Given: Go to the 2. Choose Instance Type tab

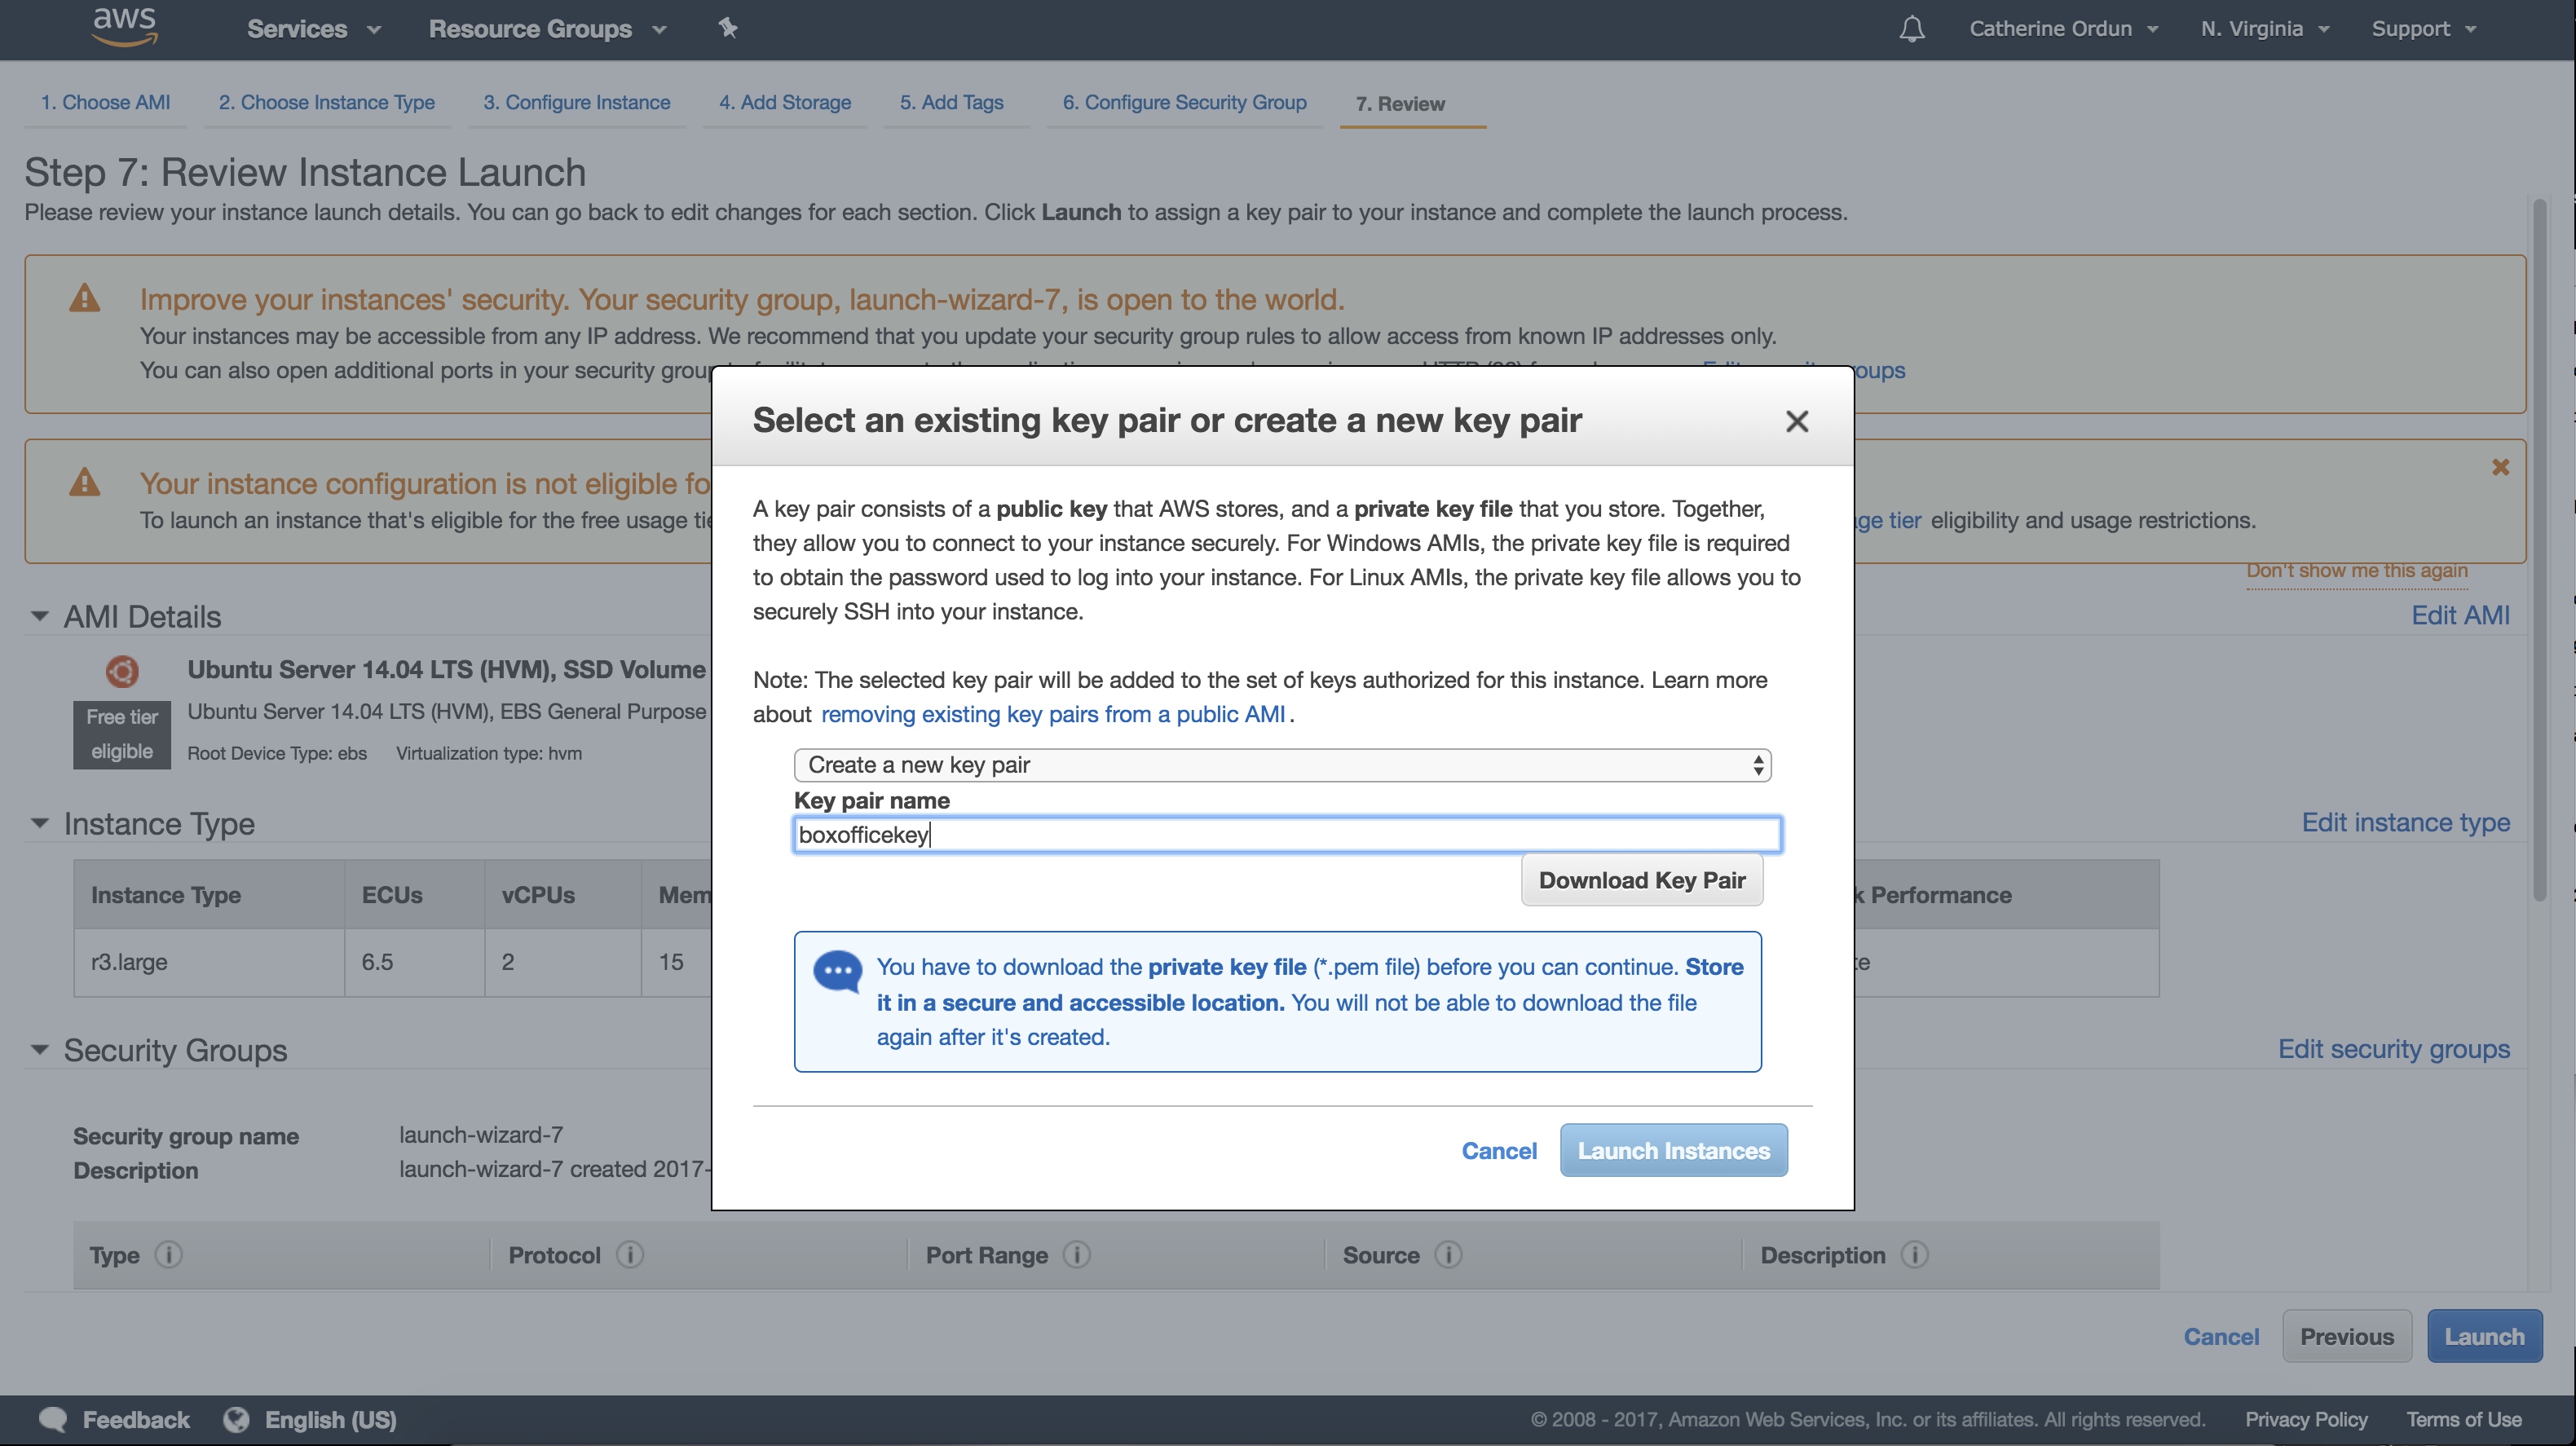Looking at the screenshot, I should (326, 102).
